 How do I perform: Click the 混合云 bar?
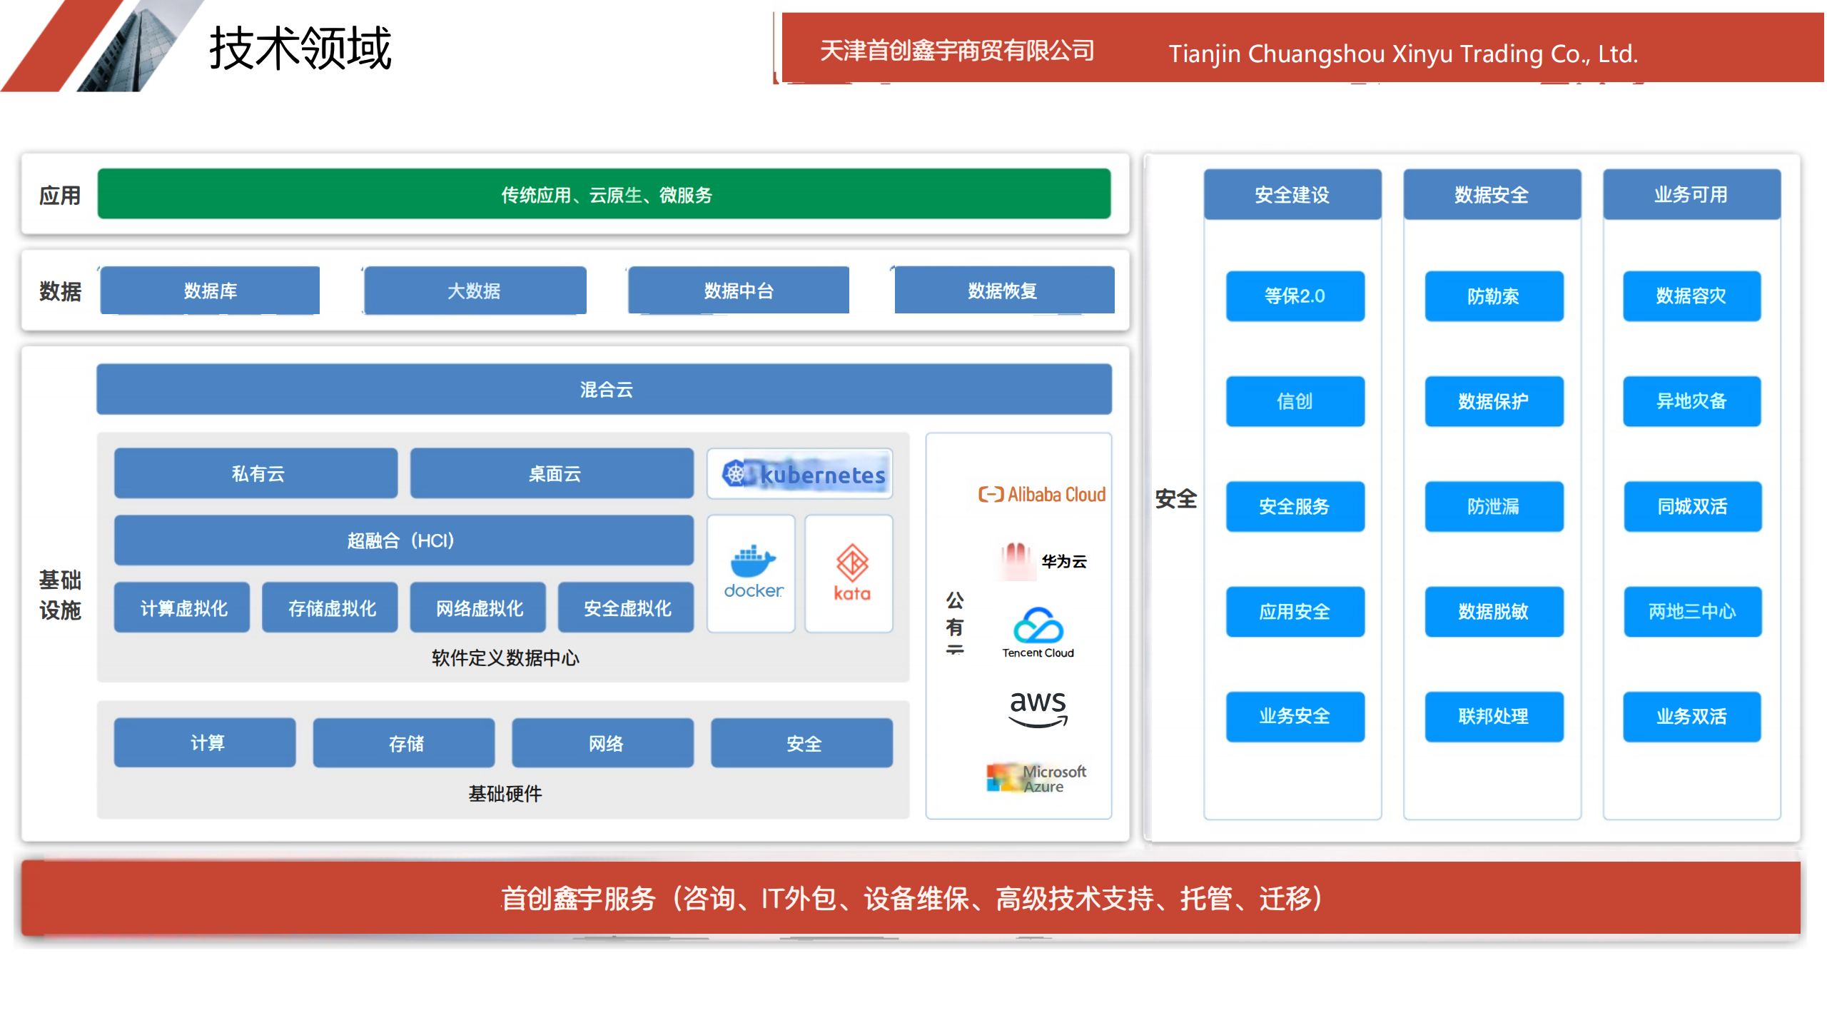coord(604,389)
